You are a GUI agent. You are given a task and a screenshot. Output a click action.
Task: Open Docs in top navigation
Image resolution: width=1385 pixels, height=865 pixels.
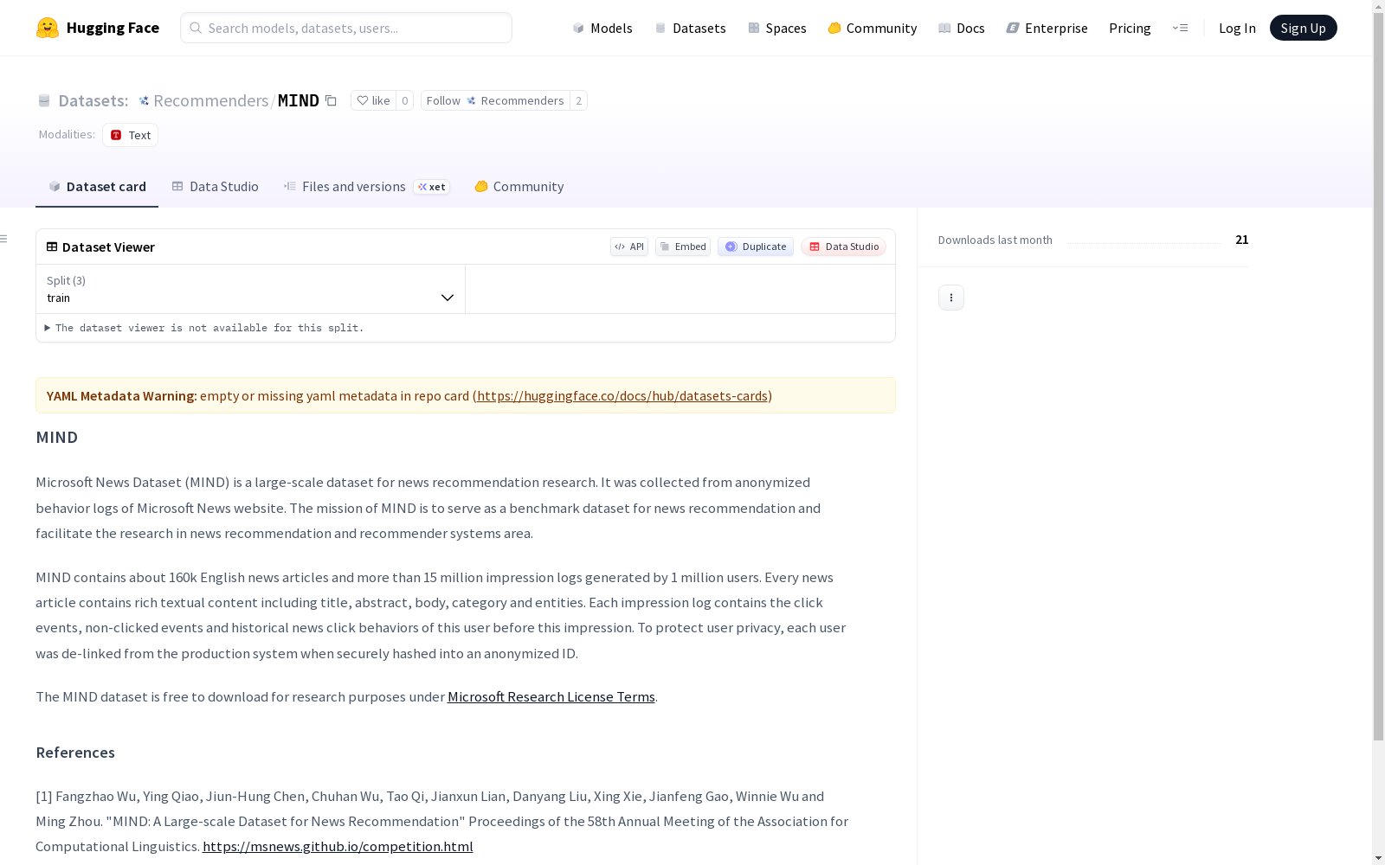962,28
